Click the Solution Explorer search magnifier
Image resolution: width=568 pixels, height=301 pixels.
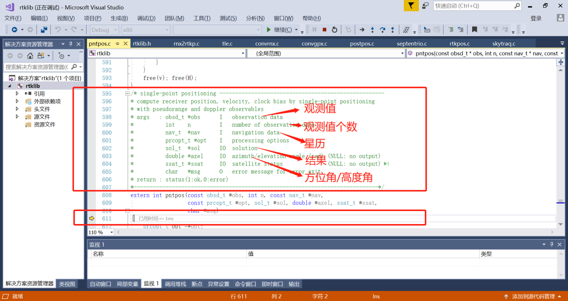click(74, 67)
